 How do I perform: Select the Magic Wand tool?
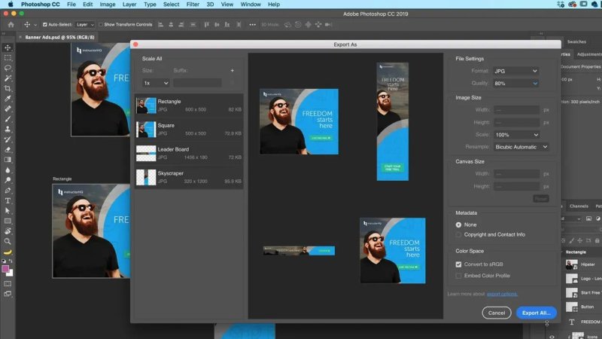click(x=8, y=78)
